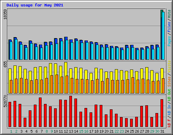Click the red kilobytes bar for day 31
This screenshot has width=173, height=135.
[x=162, y=113]
